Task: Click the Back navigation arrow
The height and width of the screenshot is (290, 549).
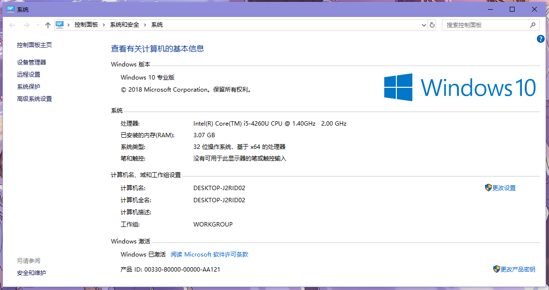Action: point(13,25)
